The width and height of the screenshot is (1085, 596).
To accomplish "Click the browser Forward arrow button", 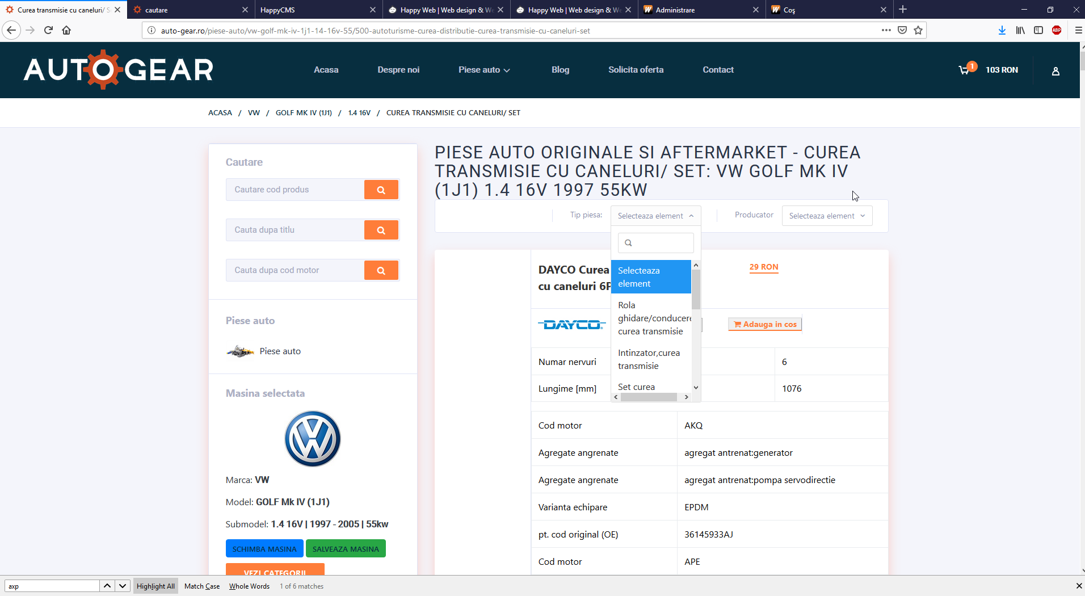I will 30,30.
